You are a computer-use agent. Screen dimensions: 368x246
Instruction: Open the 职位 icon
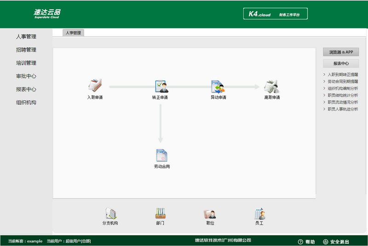(210, 214)
